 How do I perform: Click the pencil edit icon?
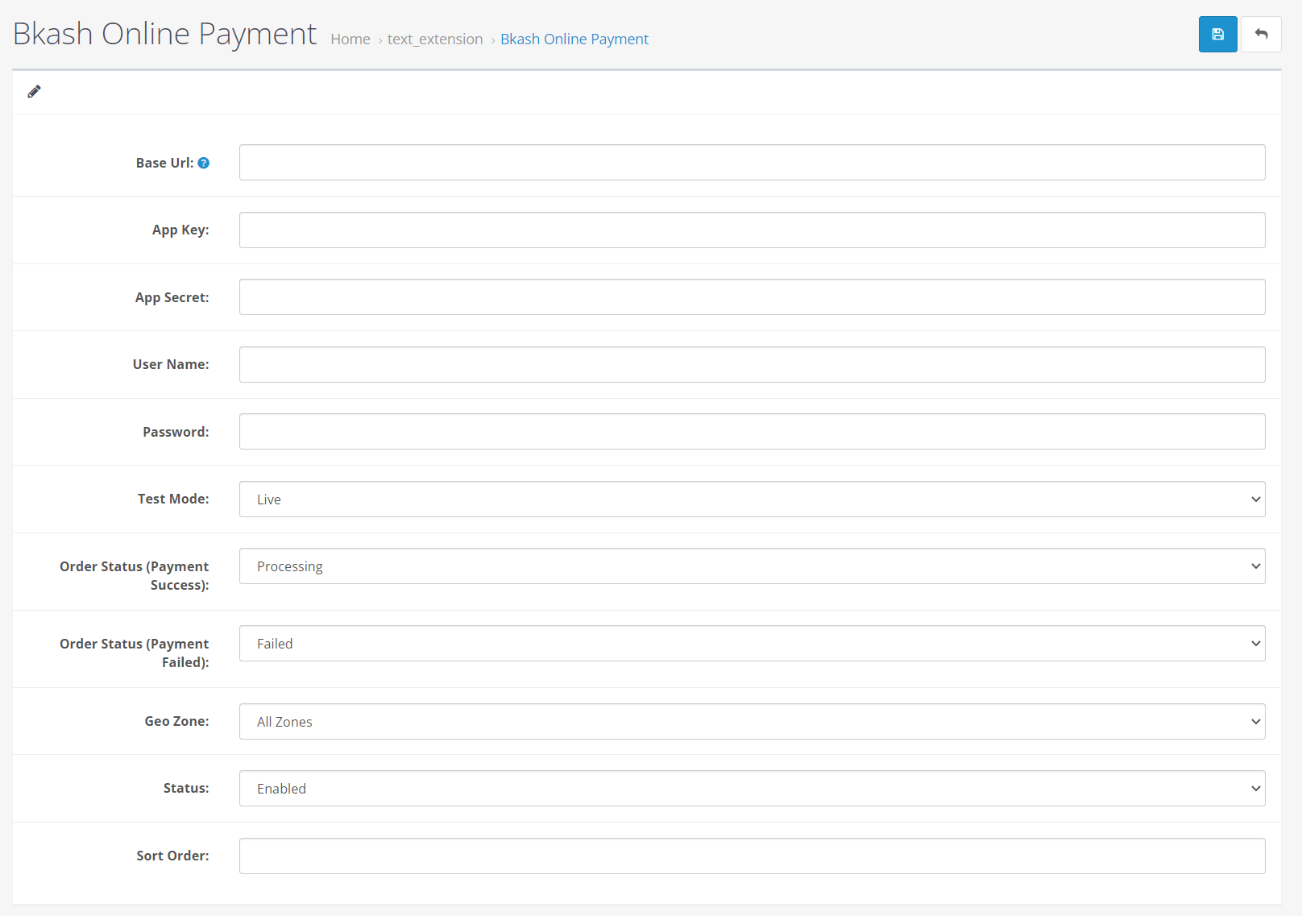(34, 92)
